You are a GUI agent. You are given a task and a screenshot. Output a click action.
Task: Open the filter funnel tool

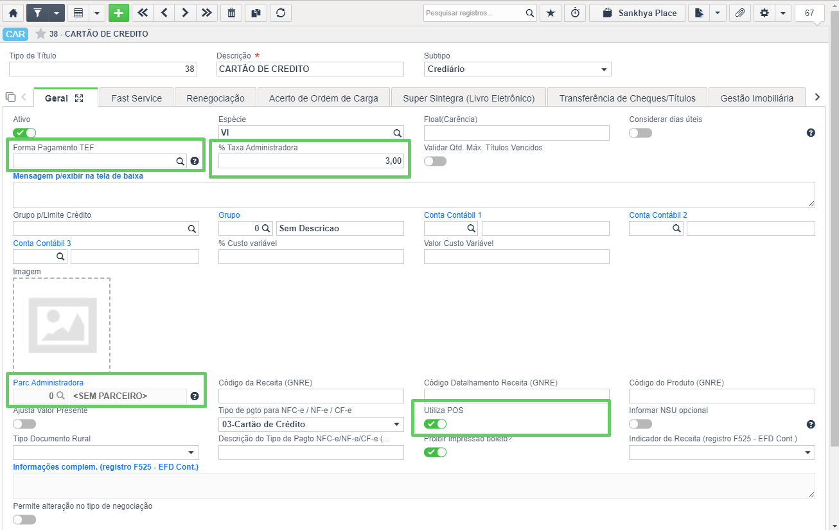pos(37,13)
